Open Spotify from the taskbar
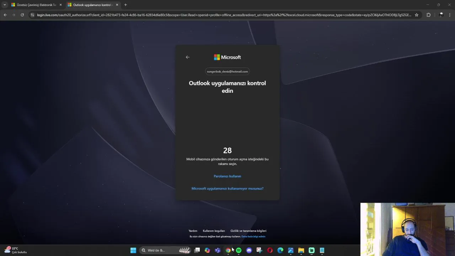Viewport: 455px width, 256px height. coord(239,250)
